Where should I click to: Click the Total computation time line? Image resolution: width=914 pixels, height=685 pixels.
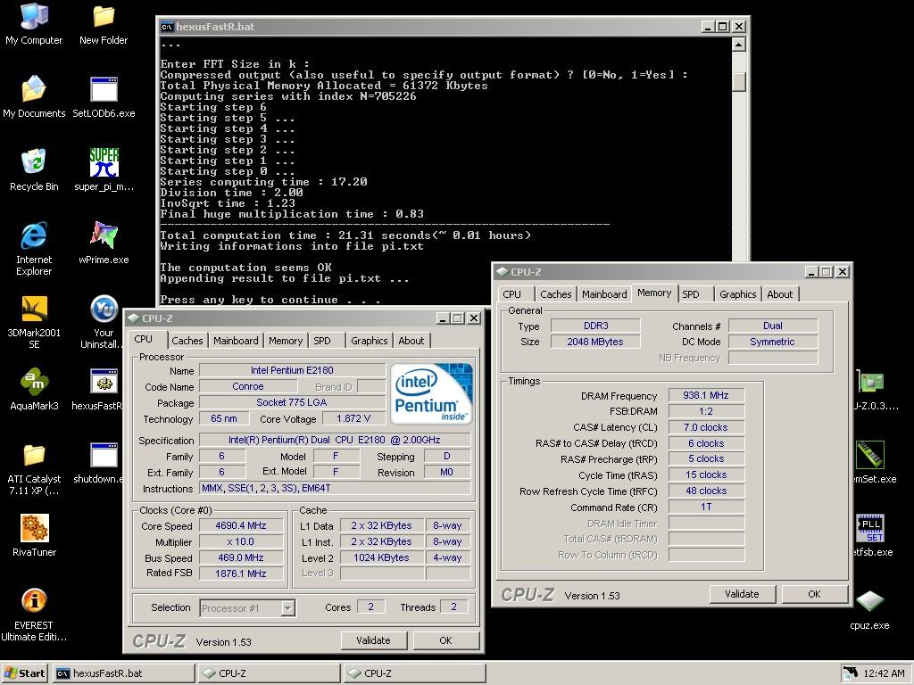(x=345, y=235)
